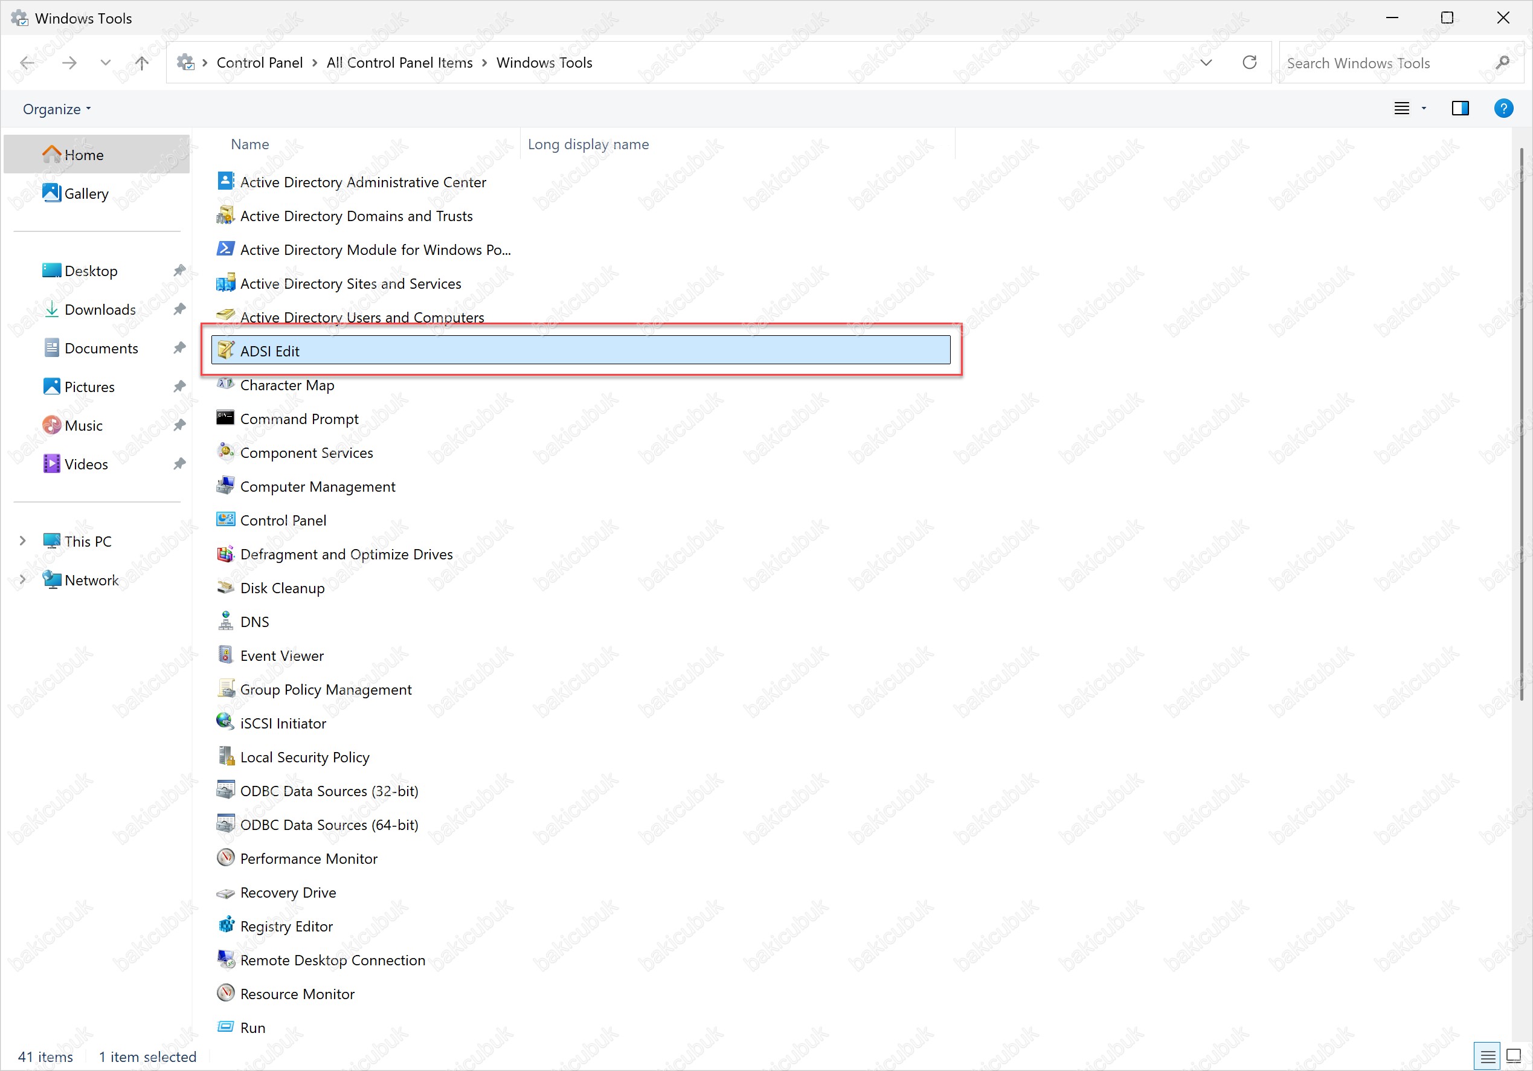1533x1071 pixels.
Task: Open the address bar history dropdown
Action: [1206, 63]
